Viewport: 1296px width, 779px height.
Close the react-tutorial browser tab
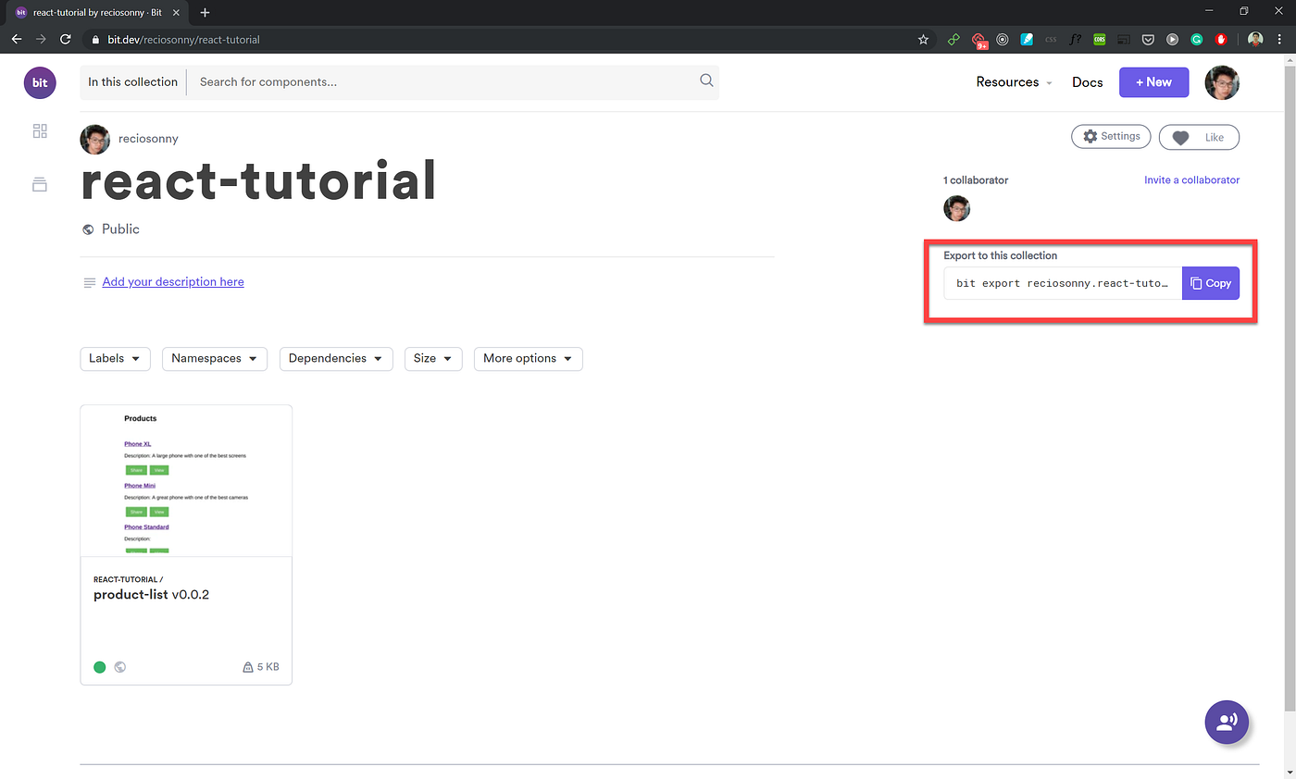pyautogui.click(x=176, y=12)
